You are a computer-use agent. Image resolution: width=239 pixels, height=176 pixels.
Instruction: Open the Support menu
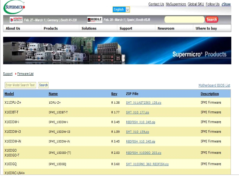click(x=126, y=28)
